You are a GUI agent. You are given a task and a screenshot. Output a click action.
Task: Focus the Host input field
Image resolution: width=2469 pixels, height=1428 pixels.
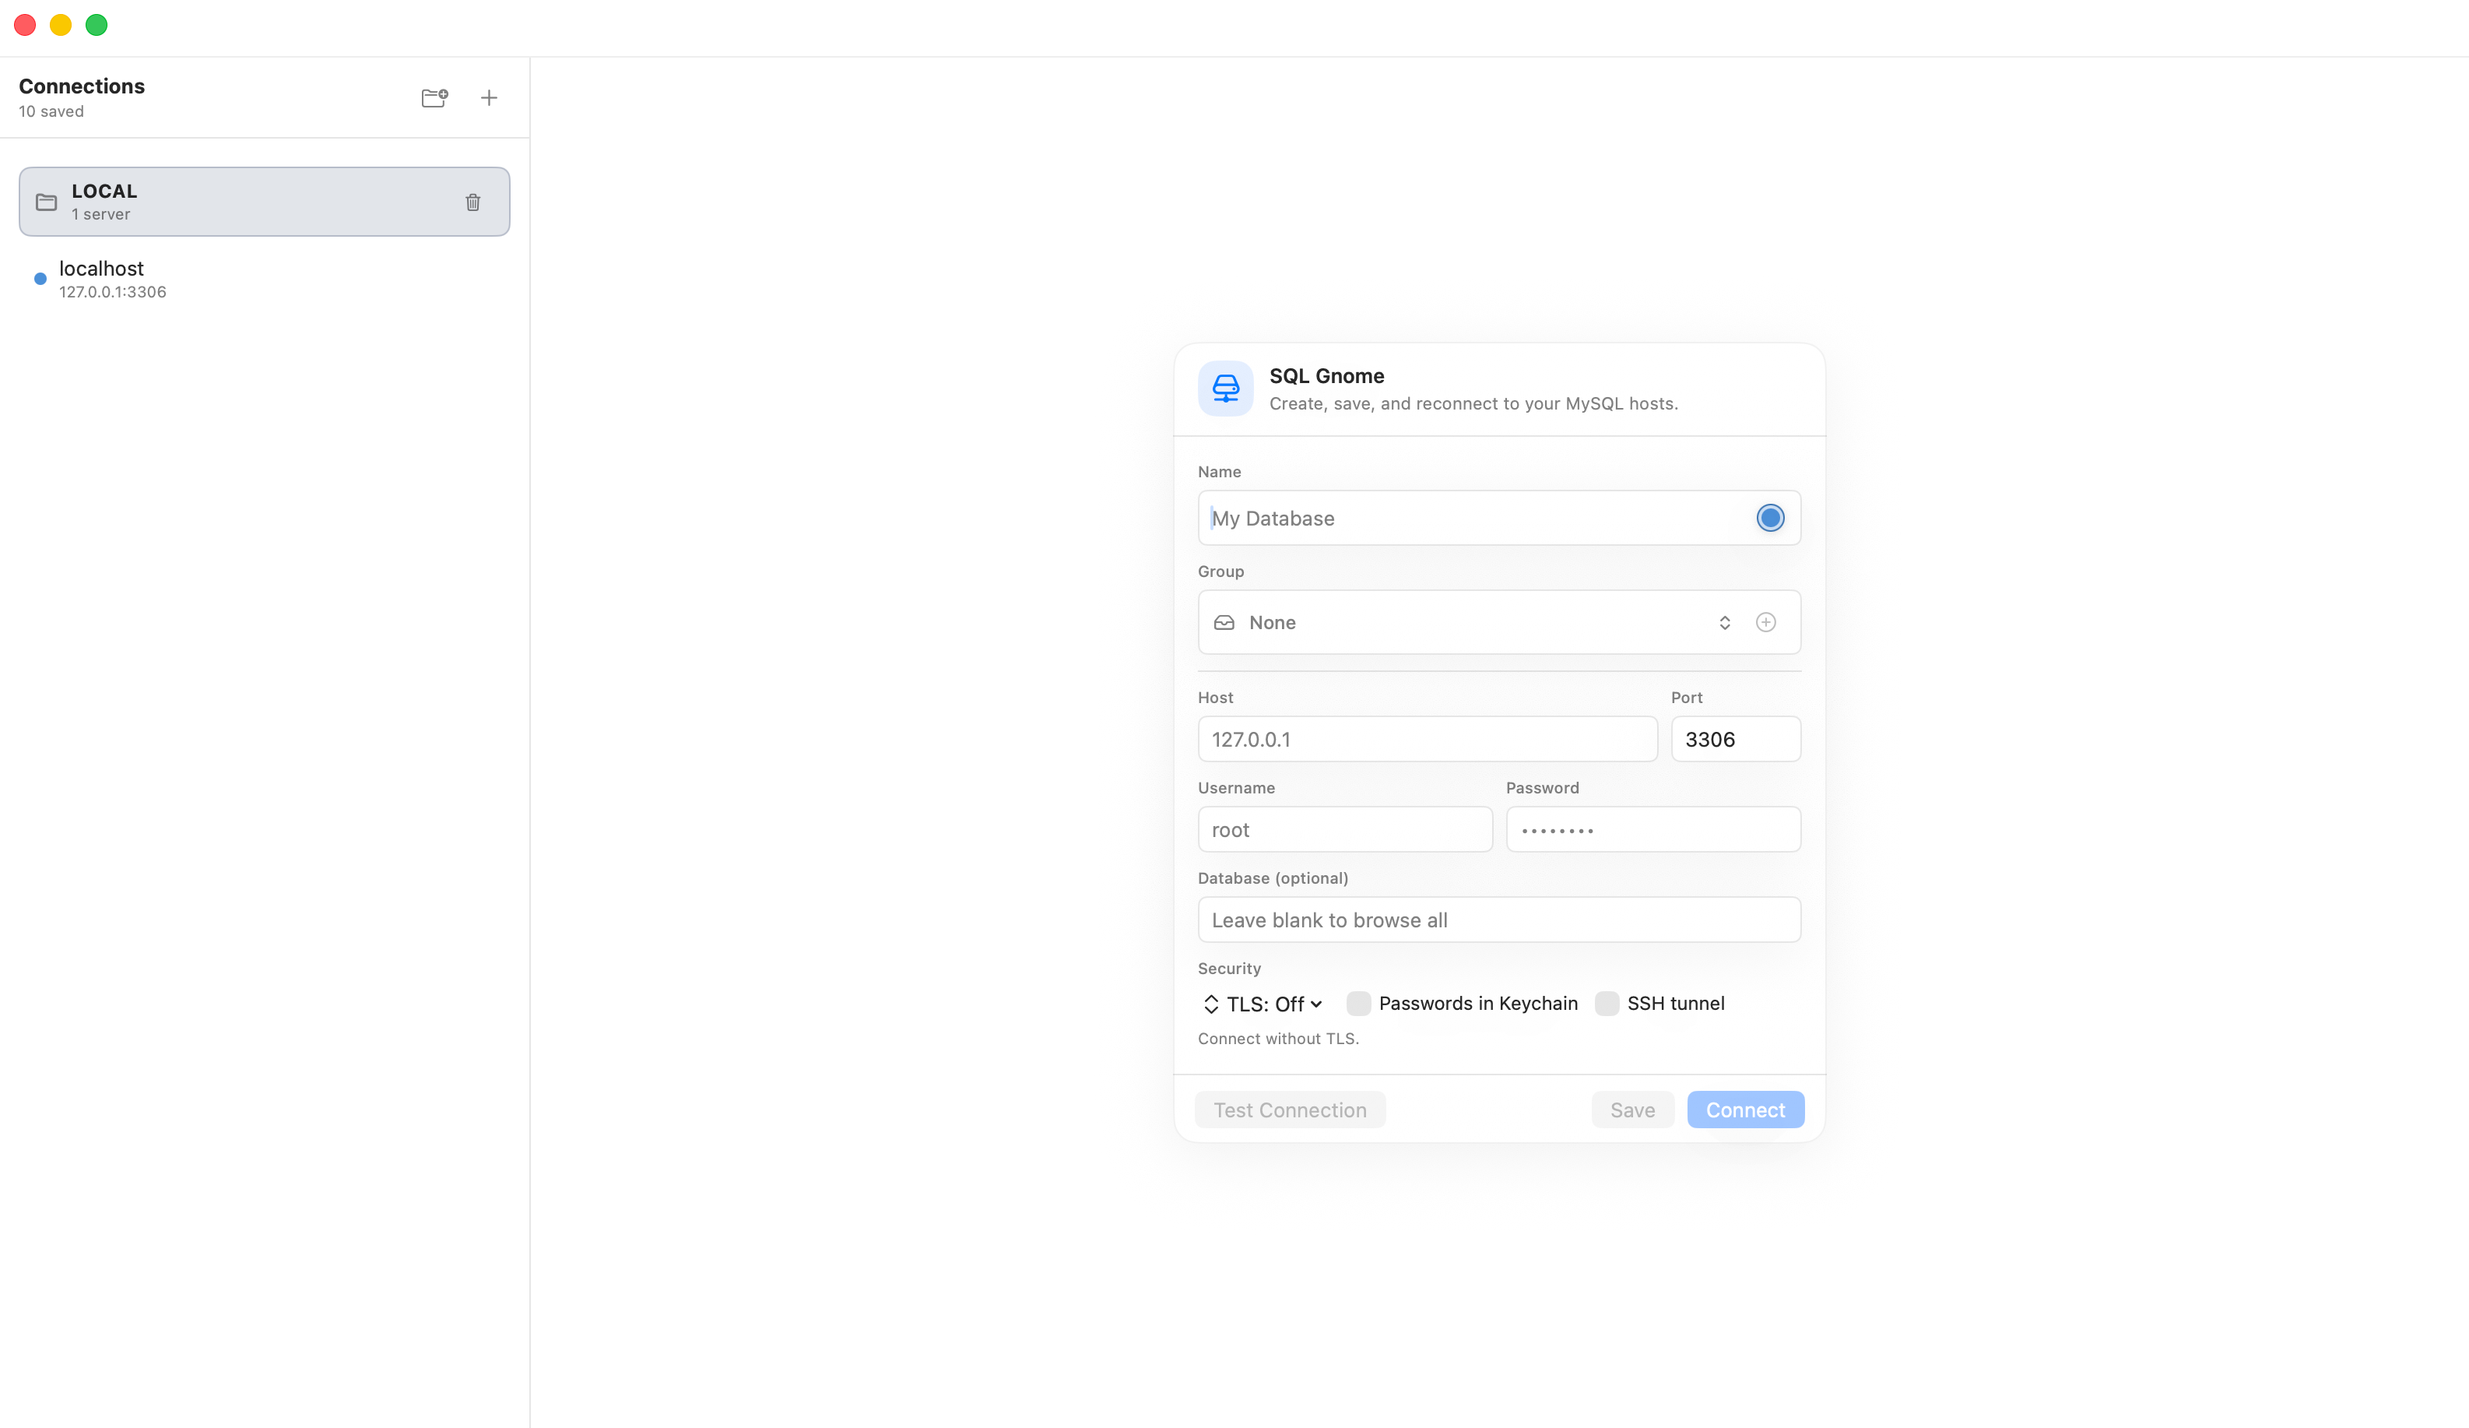pos(1428,739)
